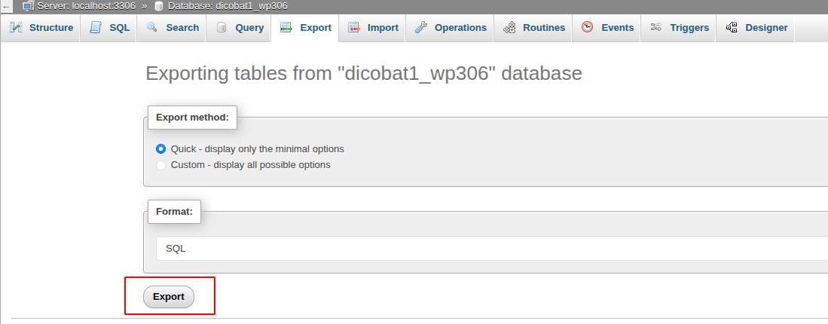Click the back arrow at top left
This screenshot has height=324, width=828.
tap(6, 7)
